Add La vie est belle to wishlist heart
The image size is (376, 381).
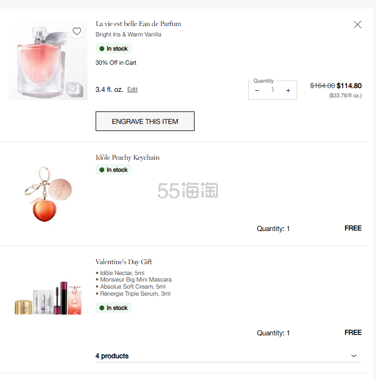pyautogui.click(x=77, y=31)
